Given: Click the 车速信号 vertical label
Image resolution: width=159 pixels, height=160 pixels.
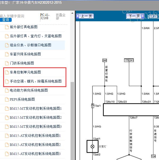Looking at the screenshot, I should [x=155, y=136].
